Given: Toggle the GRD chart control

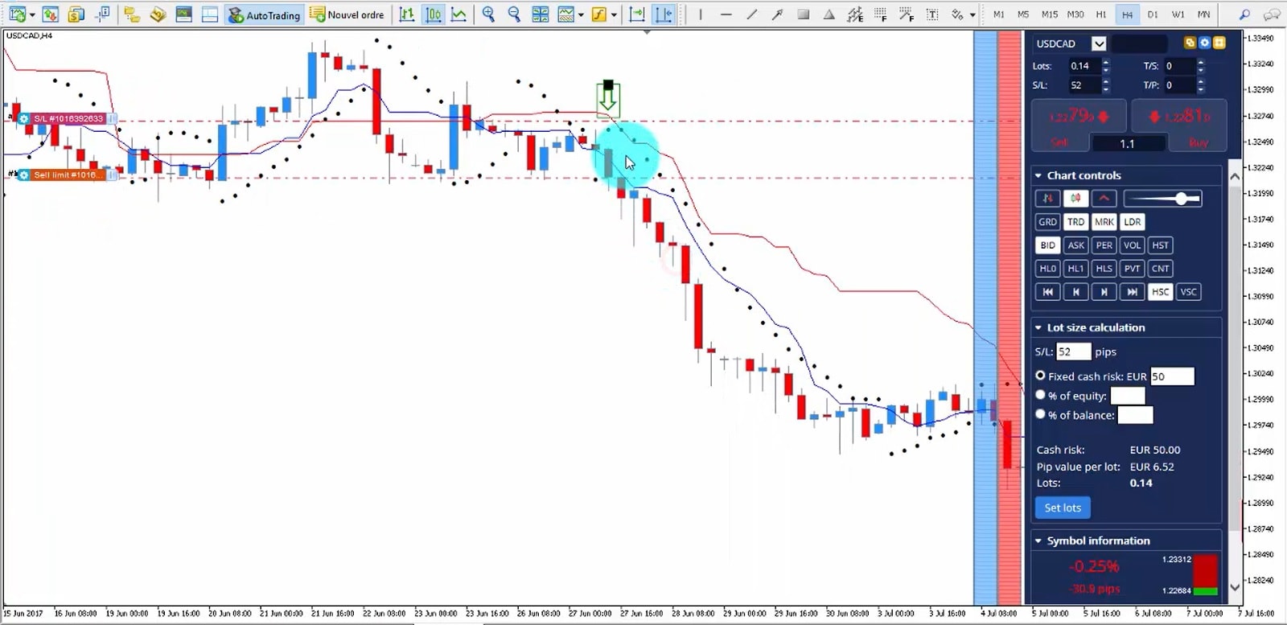Looking at the screenshot, I should pyautogui.click(x=1047, y=222).
